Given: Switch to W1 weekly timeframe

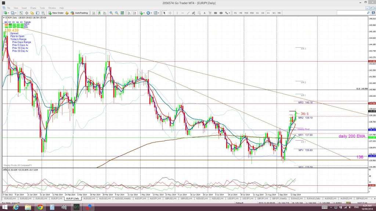Looking at the screenshot, I should tap(274, 13).
